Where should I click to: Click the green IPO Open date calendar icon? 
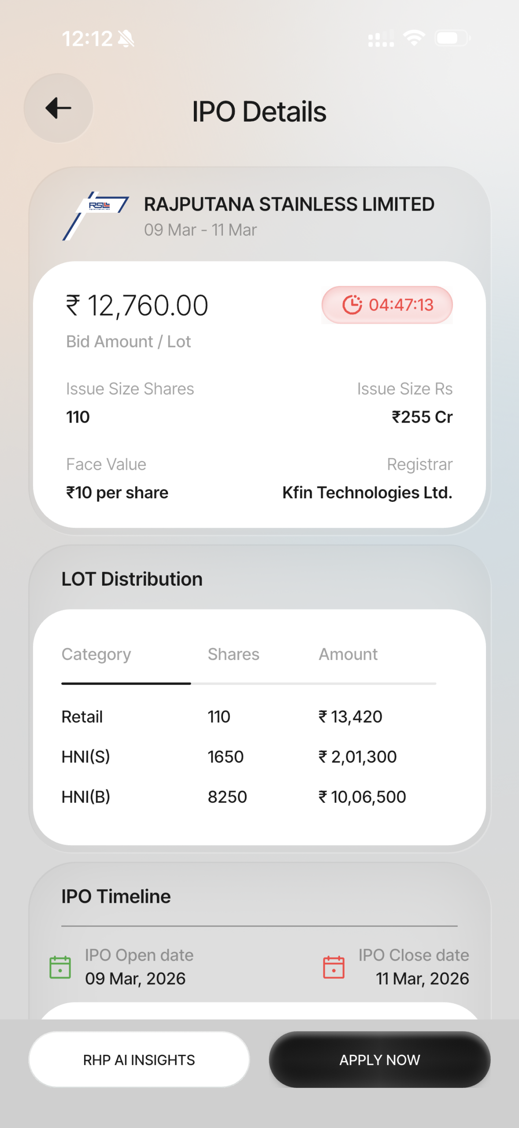click(60, 967)
